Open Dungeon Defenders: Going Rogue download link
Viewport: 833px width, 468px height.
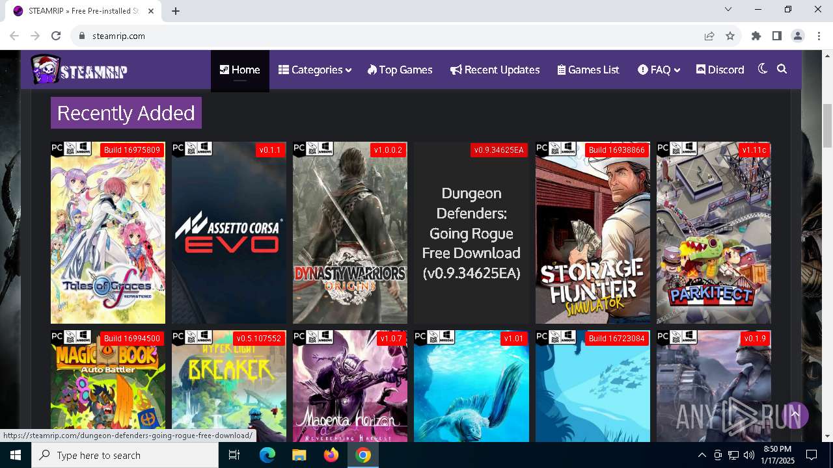[471, 233]
